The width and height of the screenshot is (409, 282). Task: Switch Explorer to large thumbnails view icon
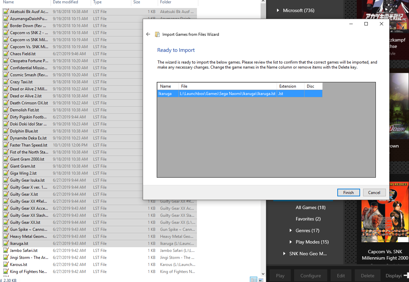tap(261, 280)
